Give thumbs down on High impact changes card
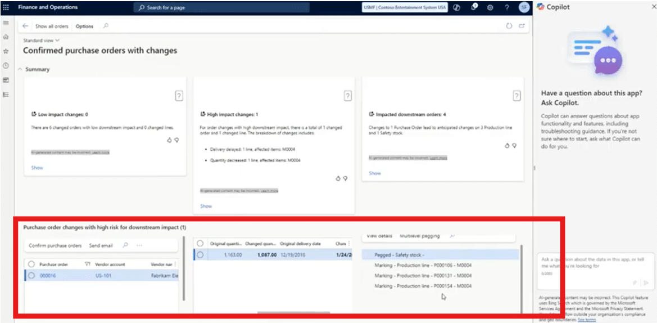 coord(345,178)
